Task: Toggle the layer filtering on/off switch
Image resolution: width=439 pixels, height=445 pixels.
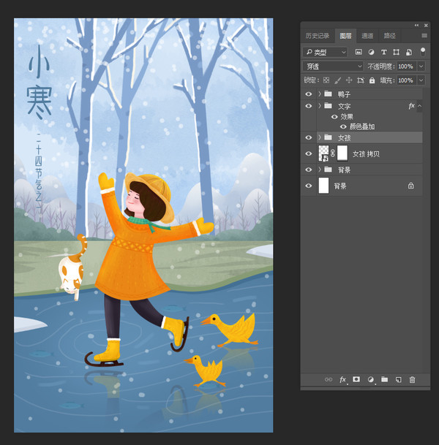Action: coord(423,51)
